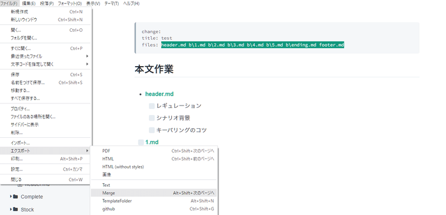This screenshot has width=446, height=215.
Task: Export as 画像
Action: pyautogui.click(x=154, y=175)
